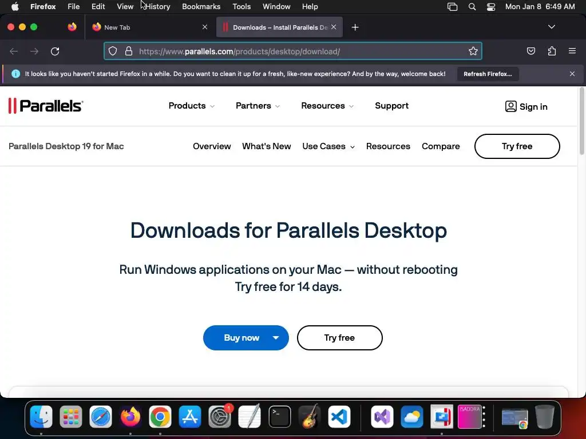Open Spotlight search in menu bar
Screen dimensions: 586x439
pos(472,7)
